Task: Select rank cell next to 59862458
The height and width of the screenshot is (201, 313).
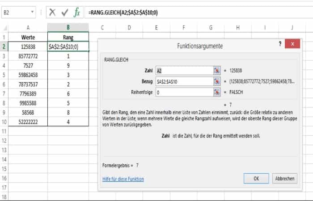Action: coord(68,75)
